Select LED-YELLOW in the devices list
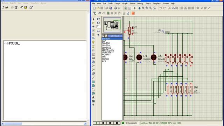 coord(108,50)
